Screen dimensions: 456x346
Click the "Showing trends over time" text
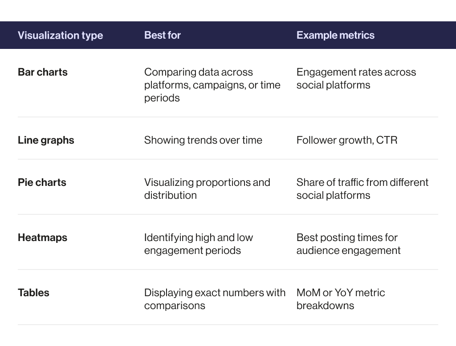point(203,140)
